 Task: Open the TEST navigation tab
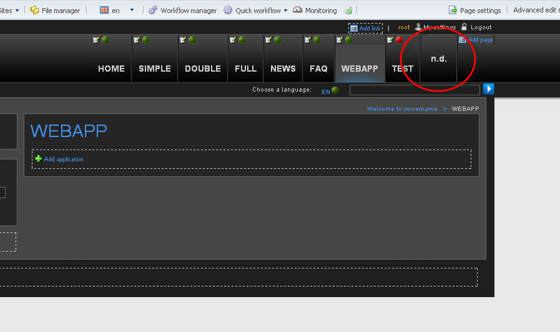point(403,69)
